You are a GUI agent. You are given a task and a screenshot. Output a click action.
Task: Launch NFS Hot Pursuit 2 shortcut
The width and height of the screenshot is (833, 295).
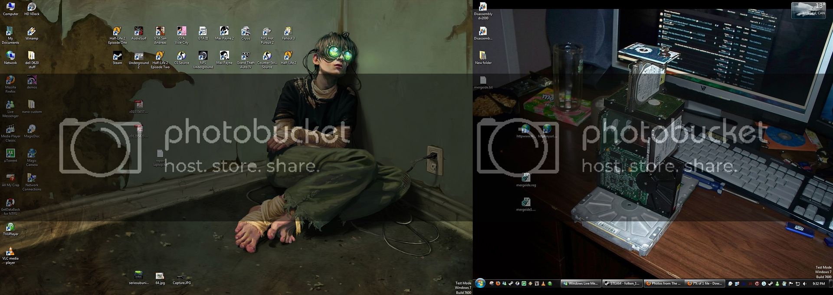point(267,35)
